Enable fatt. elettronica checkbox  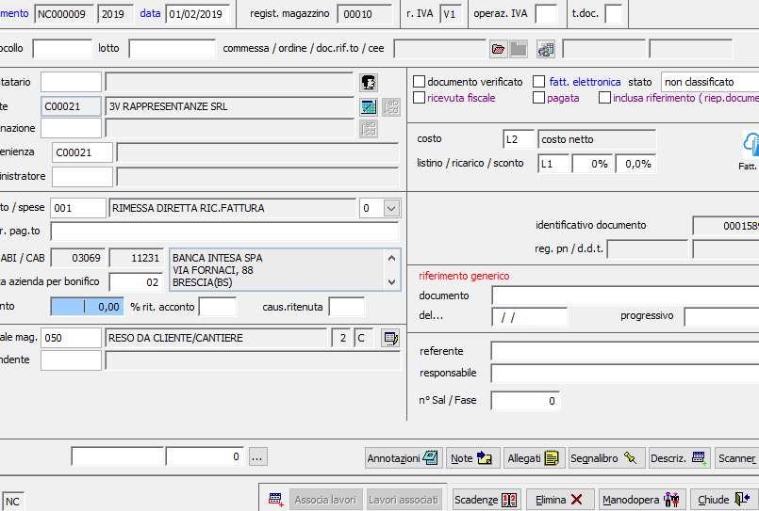538,82
